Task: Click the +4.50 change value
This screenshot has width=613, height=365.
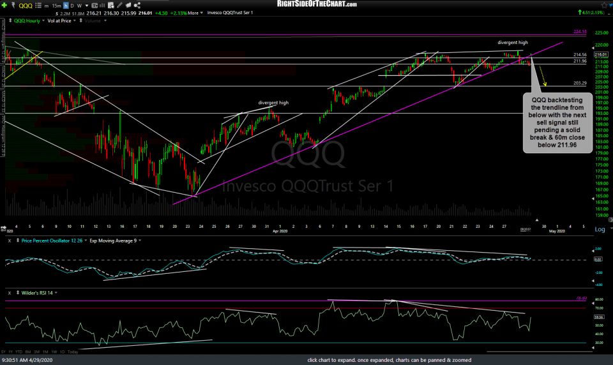Action: (x=161, y=13)
